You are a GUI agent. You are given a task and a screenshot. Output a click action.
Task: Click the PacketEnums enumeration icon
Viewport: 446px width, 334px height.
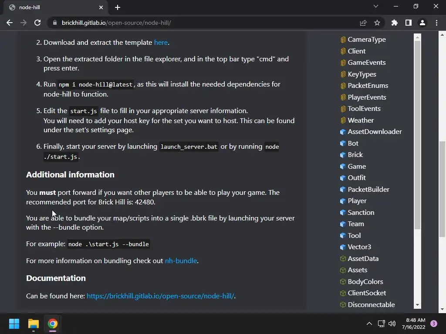click(343, 86)
